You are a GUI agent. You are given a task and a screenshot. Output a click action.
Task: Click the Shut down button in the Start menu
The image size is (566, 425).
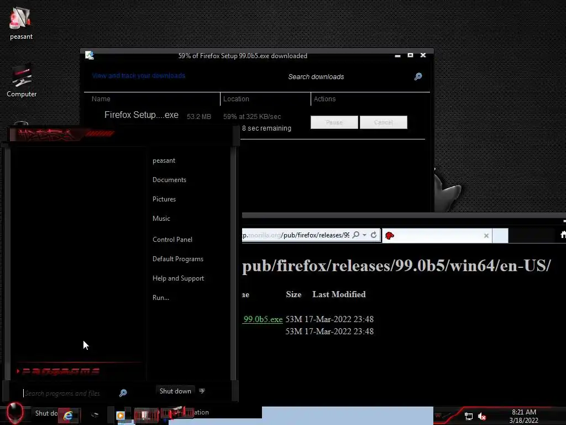tap(175, 391)
